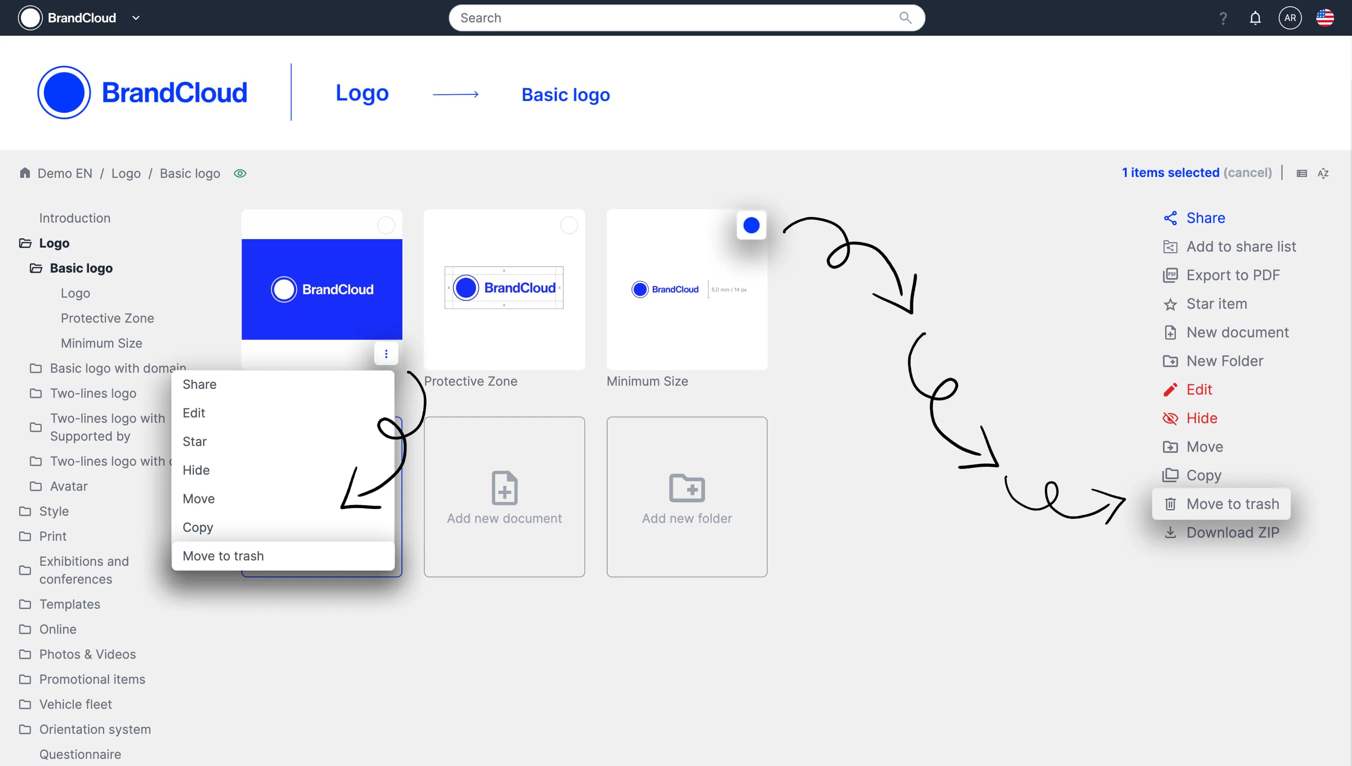Click inside the Search input field
This screenshot has width=1352, height=766.
click(674, 18)
